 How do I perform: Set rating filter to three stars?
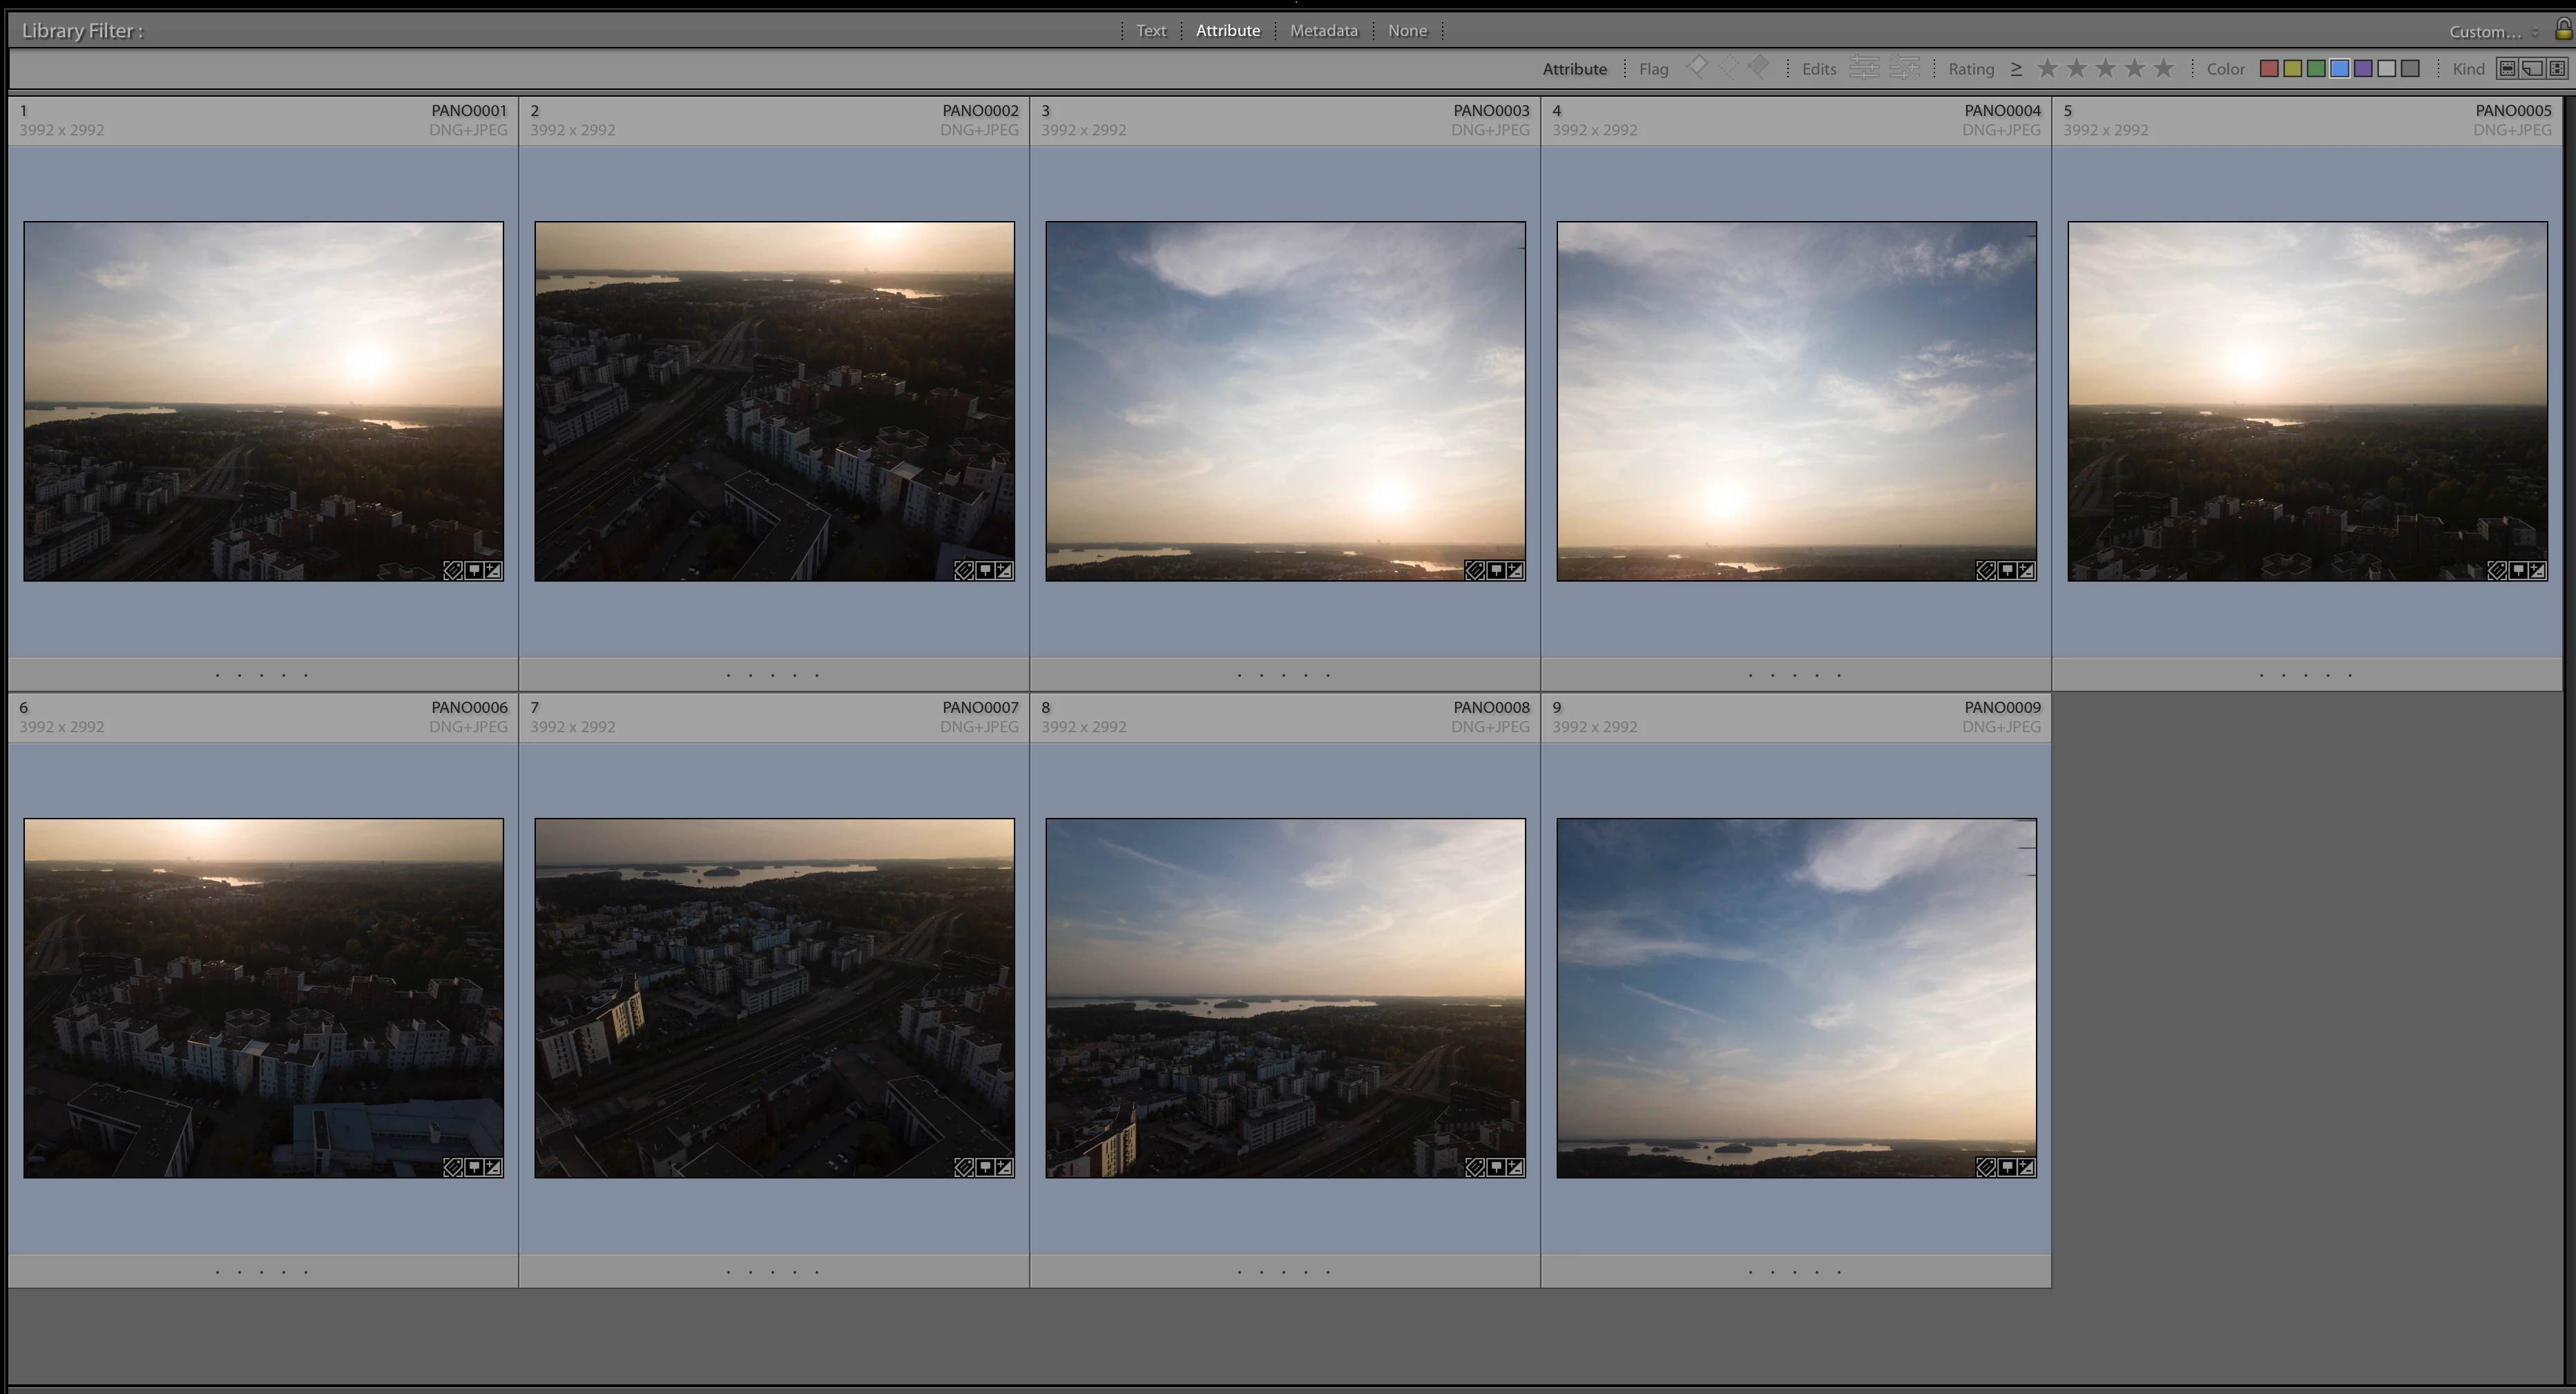coord(2105,68)
